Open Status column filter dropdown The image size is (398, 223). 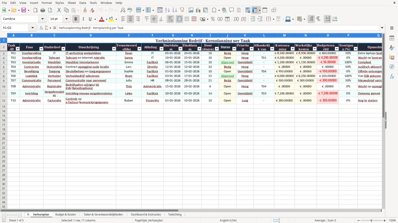(x=234, y=49)
